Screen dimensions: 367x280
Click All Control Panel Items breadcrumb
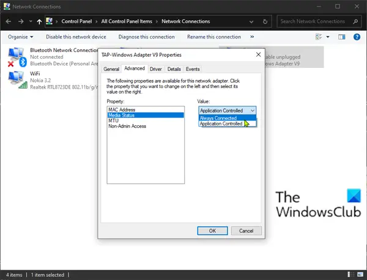click(x=127, y=21)
